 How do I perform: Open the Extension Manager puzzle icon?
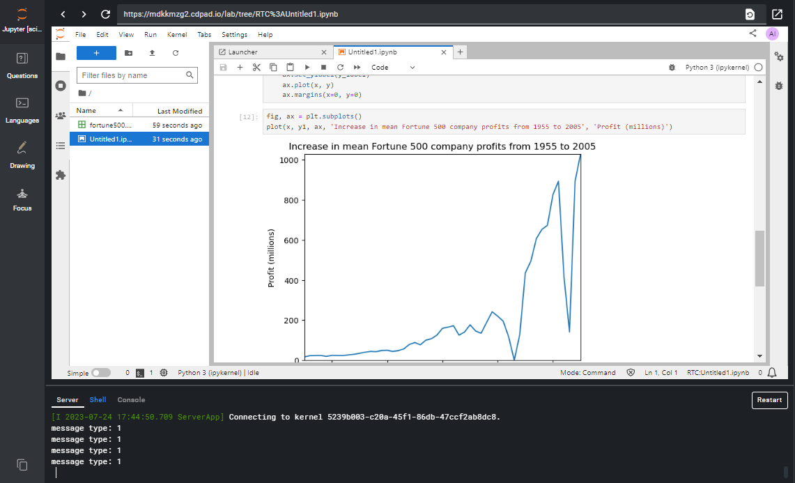pyautogui.click(x=61, y=175)
